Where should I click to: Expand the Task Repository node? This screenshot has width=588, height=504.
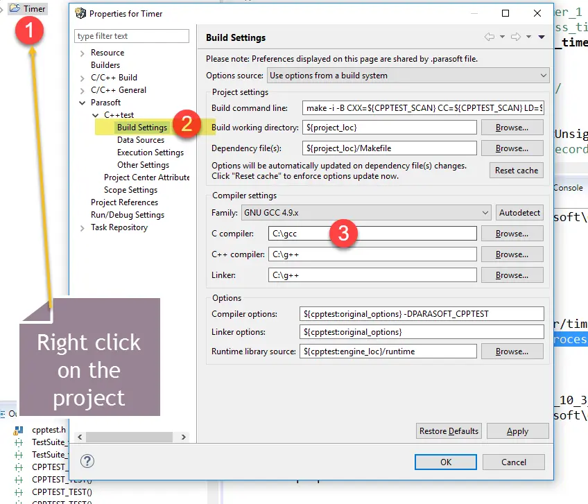coord(82,227)
